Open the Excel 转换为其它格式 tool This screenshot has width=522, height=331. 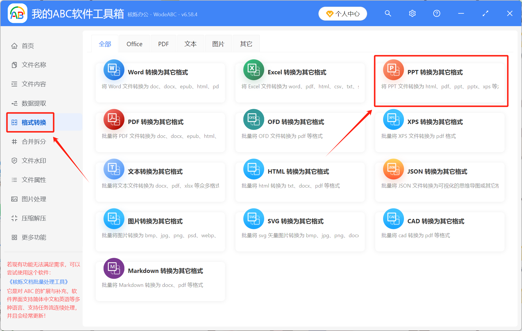click(x=300, y=78)
